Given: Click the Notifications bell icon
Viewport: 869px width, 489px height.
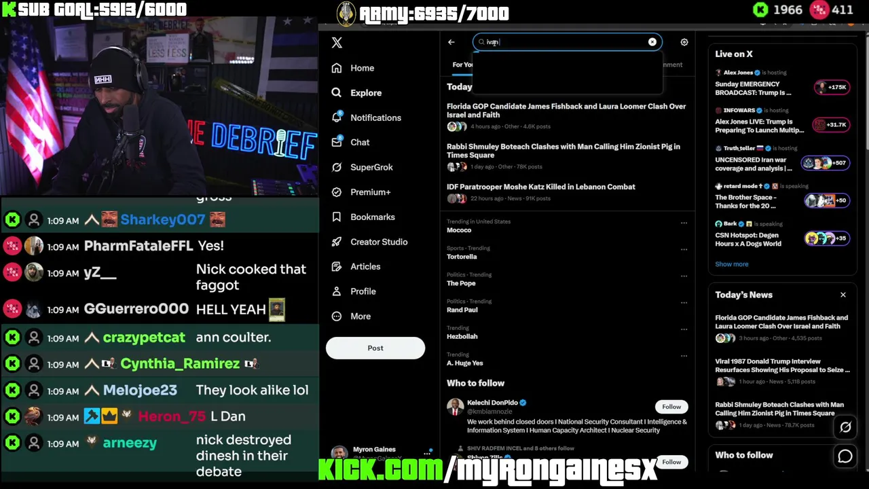Looking at the screenshot, I should tap(337, 117).
